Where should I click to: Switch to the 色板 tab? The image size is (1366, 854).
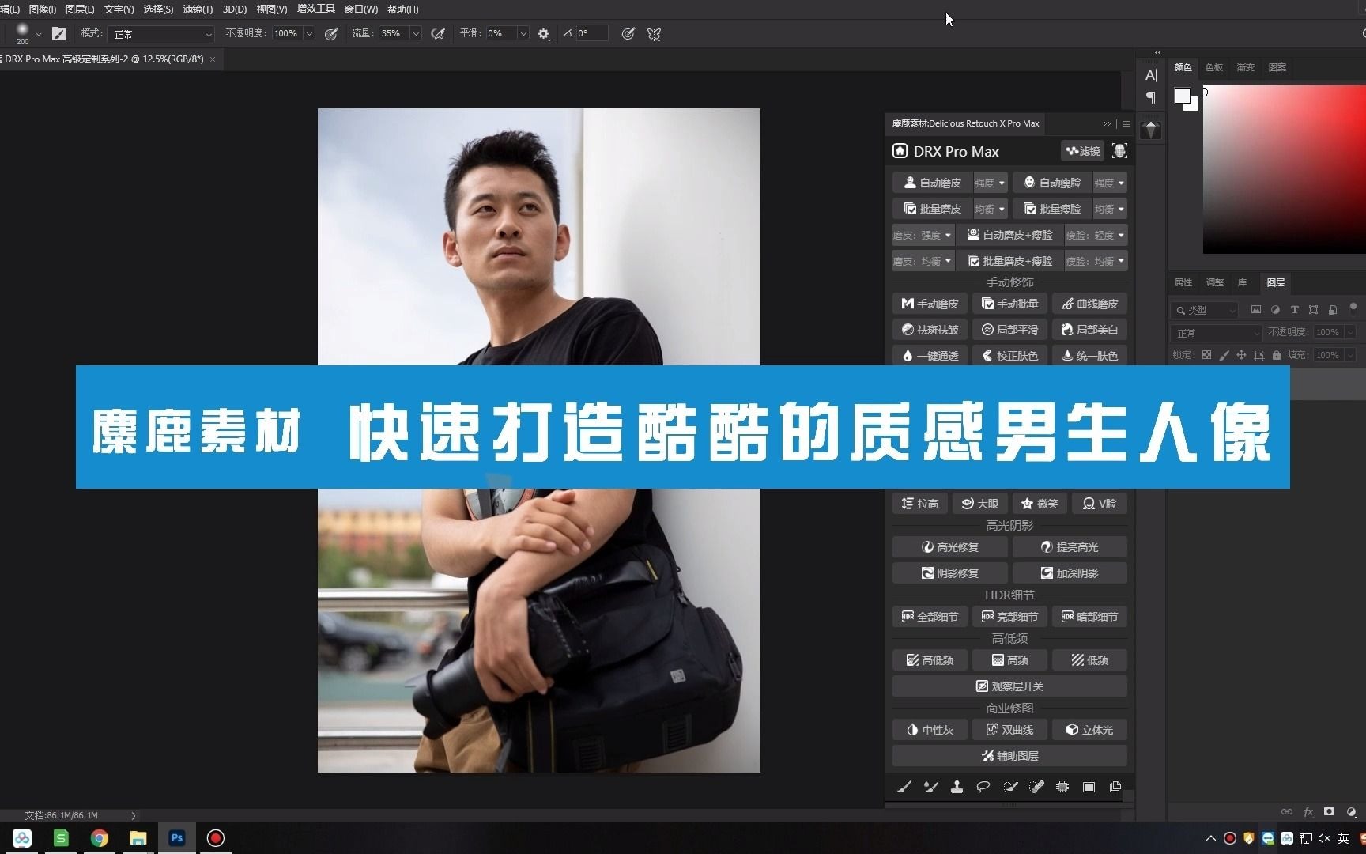(x=1214, y=67)
